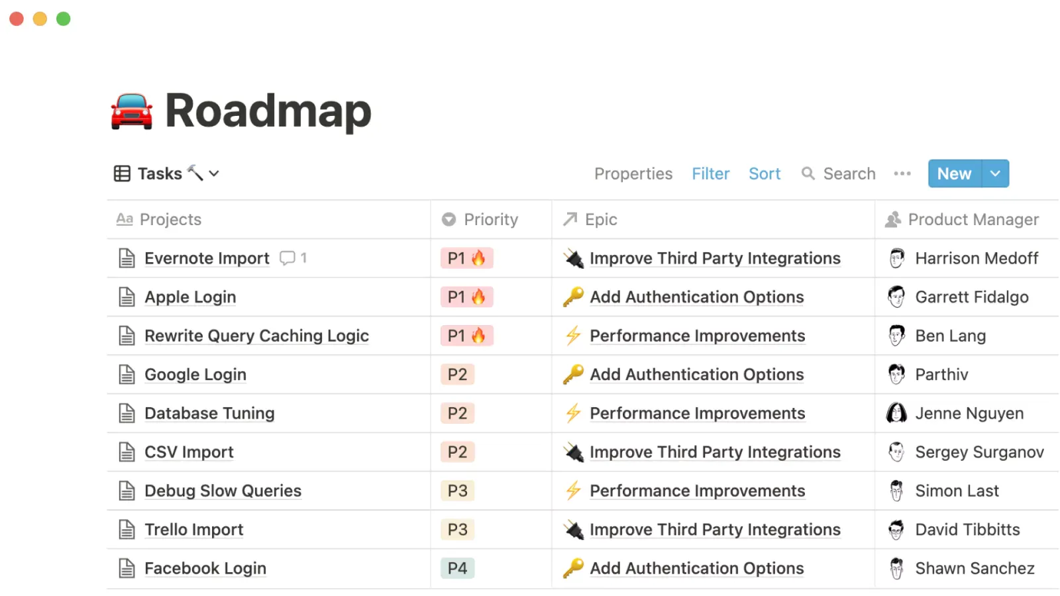Click the blue New button

tap(953, 173)
